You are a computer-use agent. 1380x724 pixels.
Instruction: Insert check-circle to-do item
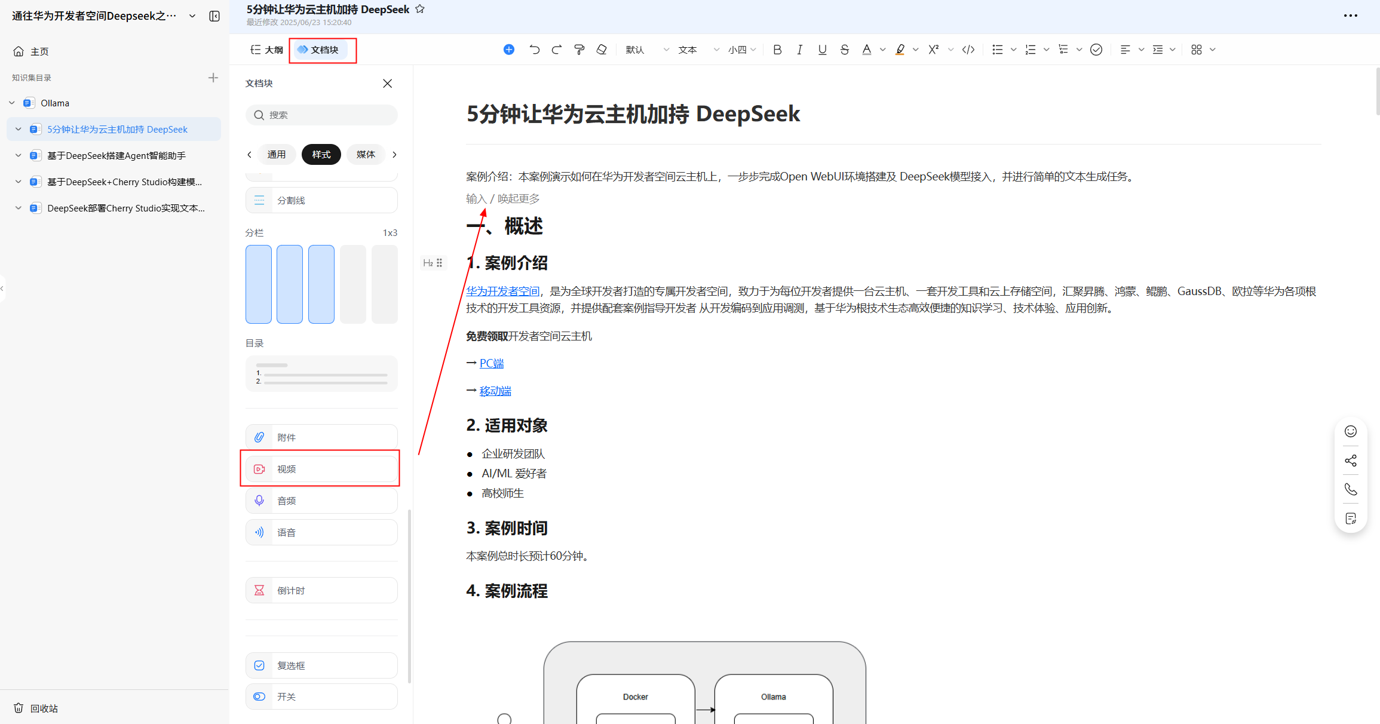click(1096, 50)
